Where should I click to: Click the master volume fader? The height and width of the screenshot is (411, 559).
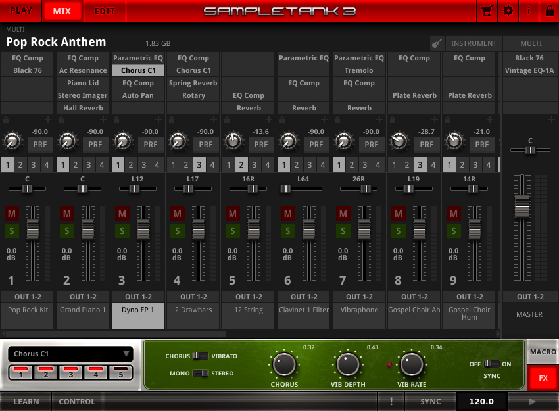(522, 206)
